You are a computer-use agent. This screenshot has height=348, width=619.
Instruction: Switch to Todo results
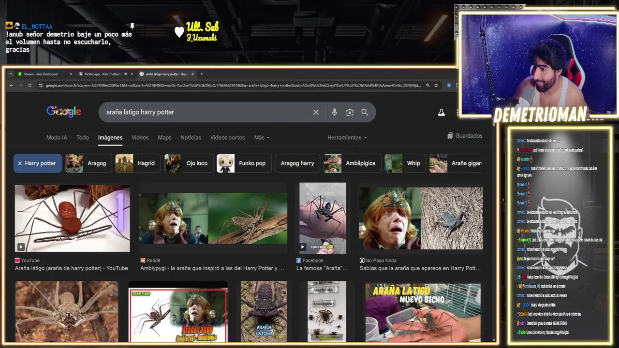(83, 138)
